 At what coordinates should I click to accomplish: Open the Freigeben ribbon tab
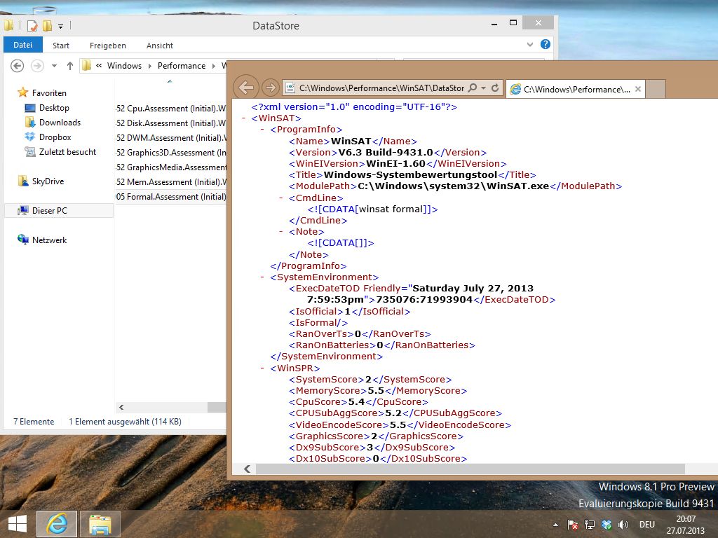click(107, 46)
